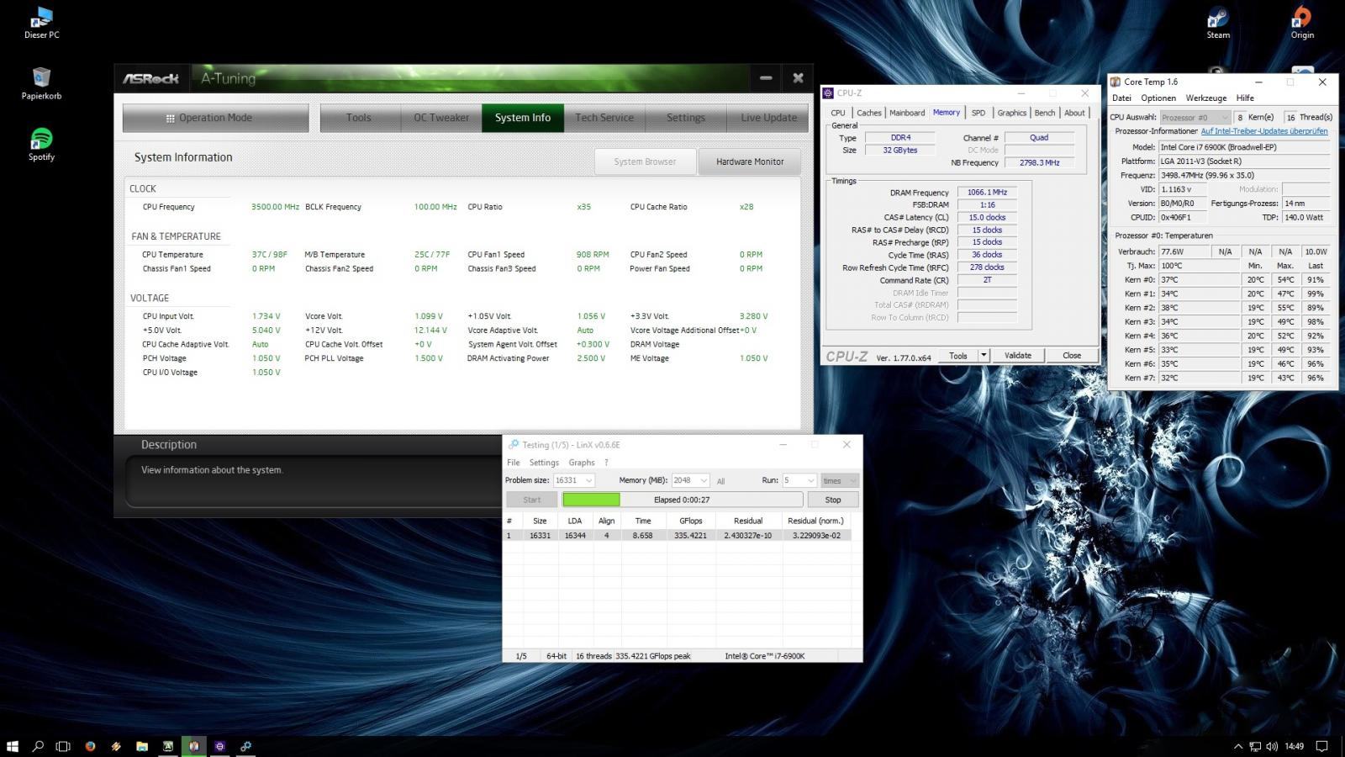Click the ASRock logo in A-Tuning
The image size is (1345, 757).
(x=150, y=78)
